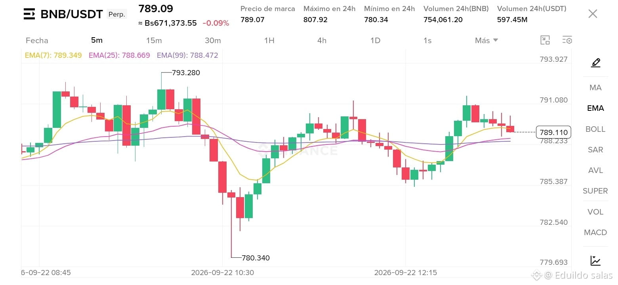Viewport: 618px width, 285px height.
Task: Click the Fecha date button
Action: [x=37, y=40]
